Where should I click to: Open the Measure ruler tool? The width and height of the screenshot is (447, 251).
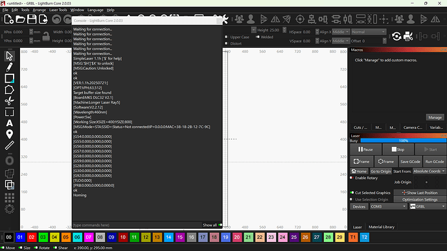tap(9, 146)
